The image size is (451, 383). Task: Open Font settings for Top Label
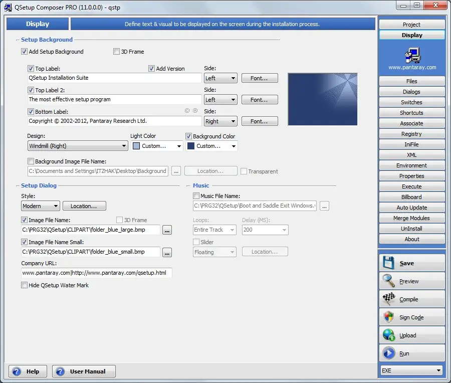coord(260,78)
